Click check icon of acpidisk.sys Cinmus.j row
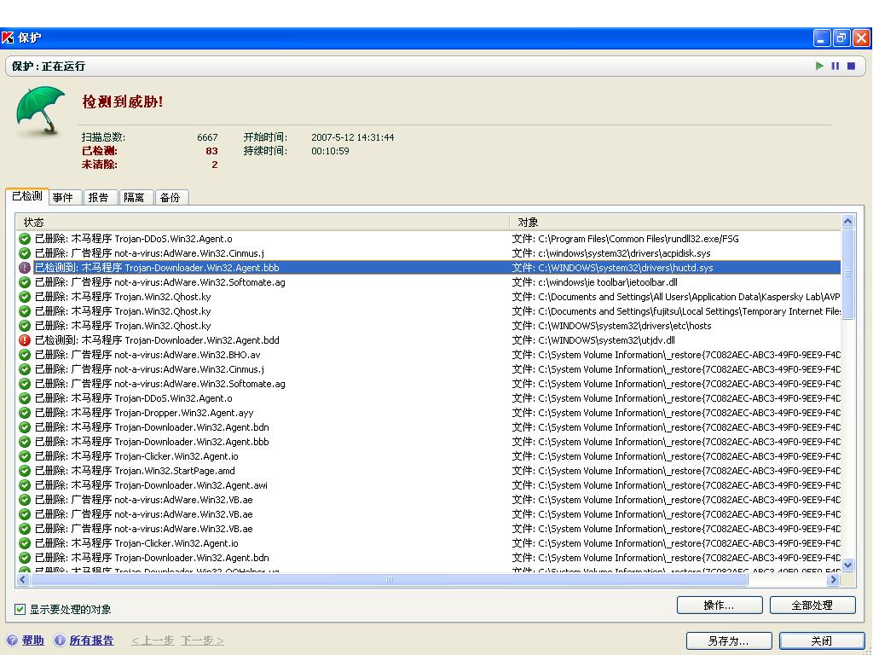The width and height of the screenshot is (873, 655). point(25,253)
